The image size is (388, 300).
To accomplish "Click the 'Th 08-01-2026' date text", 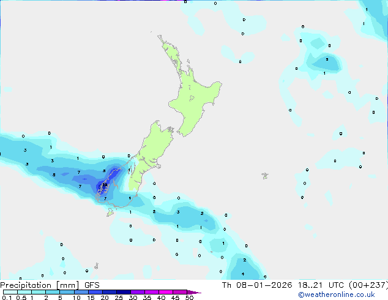I will (257, 285).
